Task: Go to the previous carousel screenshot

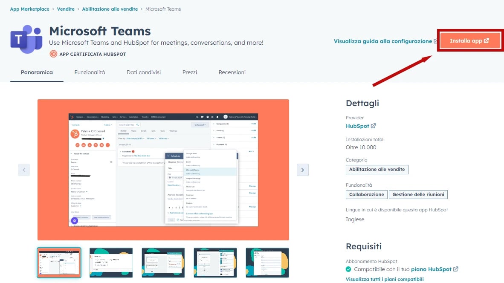Action: coord(24,170)
